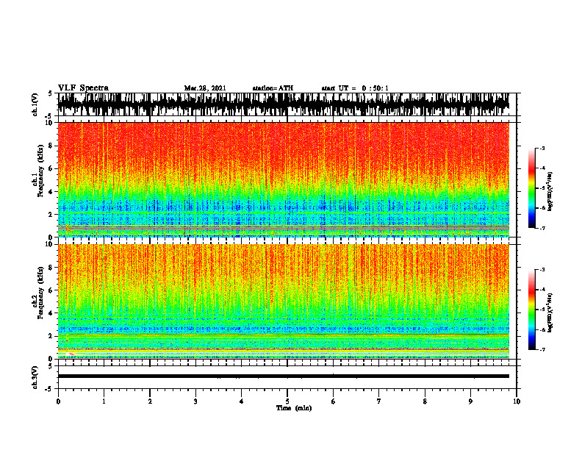The width and height of the screenshot is (582, 450).
Task: Click inside the ch.1 spectrogram panel
Action: tap(284, 179)
